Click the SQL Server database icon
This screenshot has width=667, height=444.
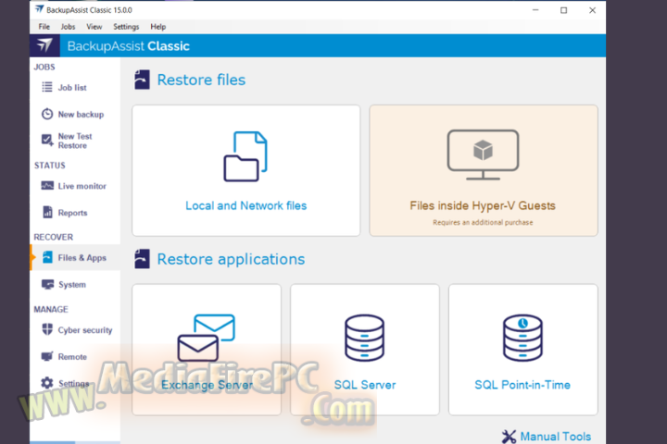(365, 338)
